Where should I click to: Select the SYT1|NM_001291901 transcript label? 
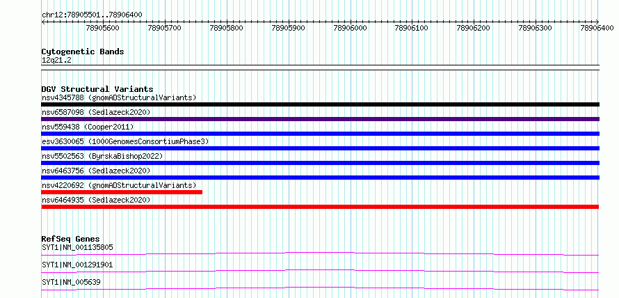click(77, 265)
